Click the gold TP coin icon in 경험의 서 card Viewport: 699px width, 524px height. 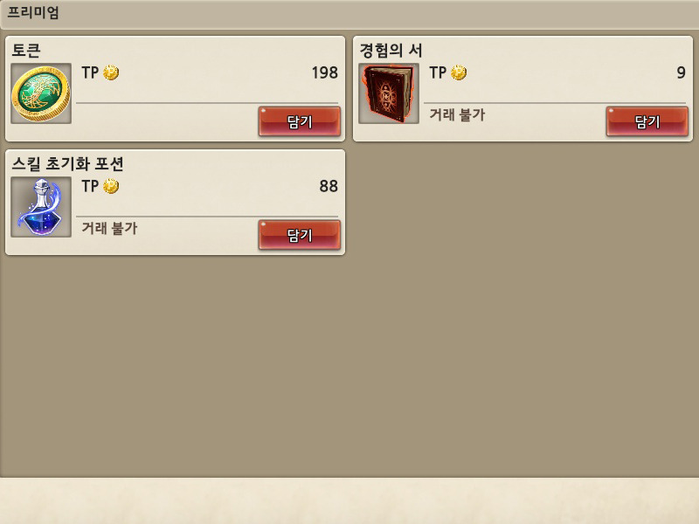(x=459, y=72)
